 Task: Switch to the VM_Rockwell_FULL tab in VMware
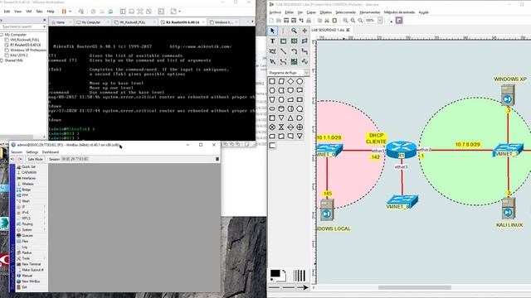pyautogui.click(x=132, y=22)
